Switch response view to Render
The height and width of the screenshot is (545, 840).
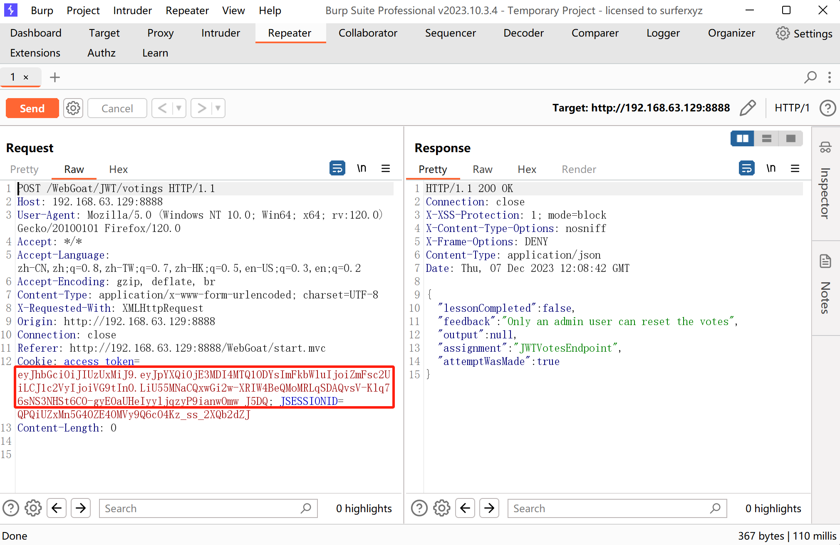click(x=579, y=169)
